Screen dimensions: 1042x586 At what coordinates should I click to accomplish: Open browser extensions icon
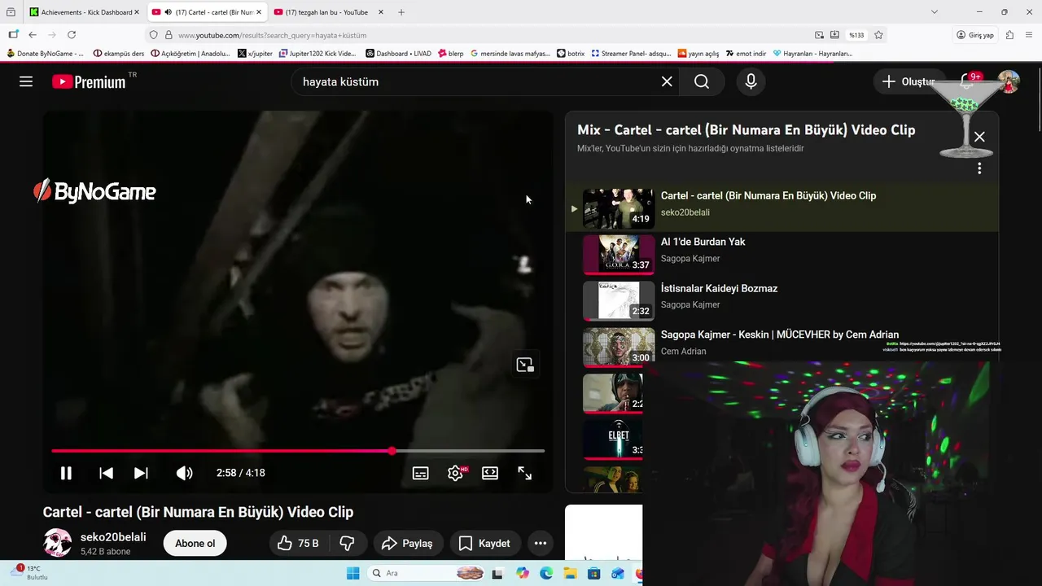click(1010, 35)
